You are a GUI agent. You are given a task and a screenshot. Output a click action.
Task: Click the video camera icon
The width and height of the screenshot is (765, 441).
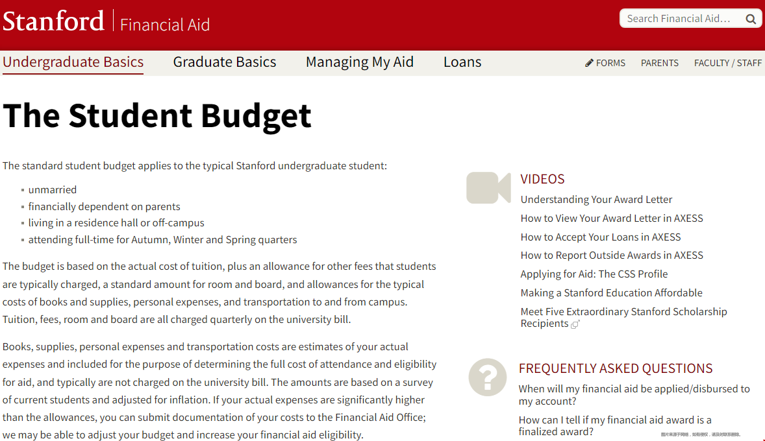(x=488, y=187)
